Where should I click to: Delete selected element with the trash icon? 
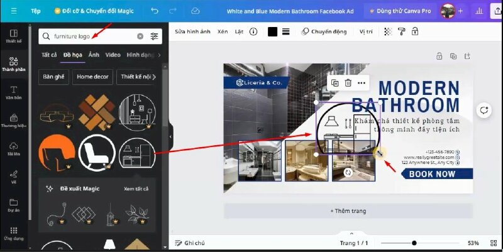[x=348, y=82]
